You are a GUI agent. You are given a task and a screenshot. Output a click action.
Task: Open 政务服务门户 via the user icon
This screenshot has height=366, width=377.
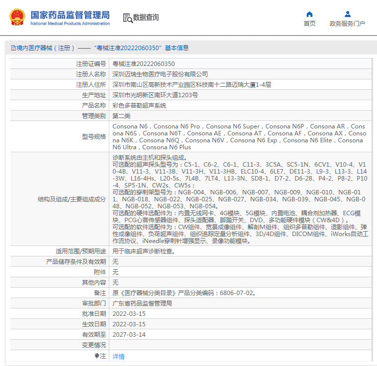pos(347,14)
